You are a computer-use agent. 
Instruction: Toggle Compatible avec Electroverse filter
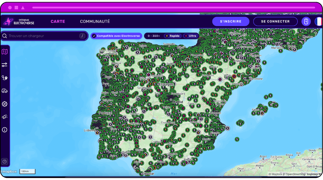click(x=116, y=36)
